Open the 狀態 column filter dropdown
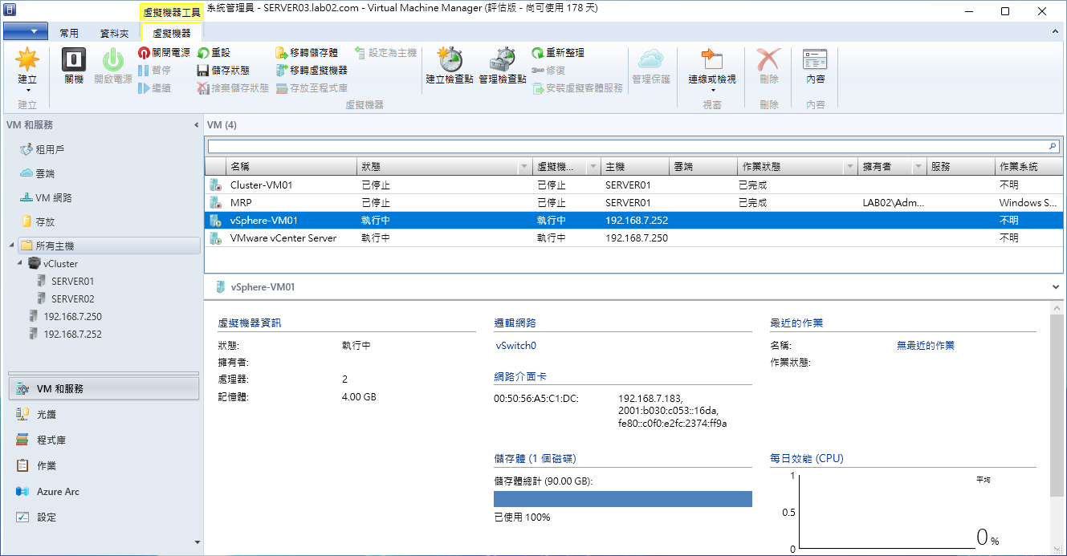 tap(524, 167)
